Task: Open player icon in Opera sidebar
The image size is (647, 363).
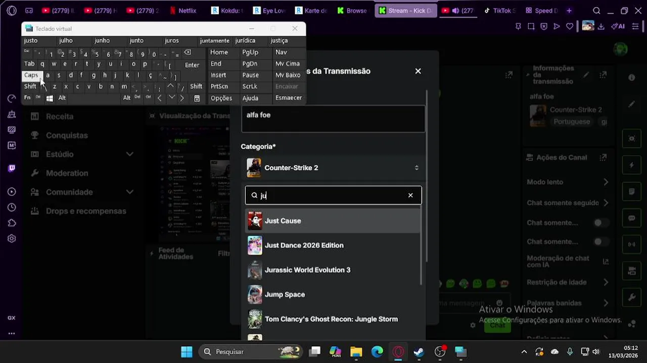Action: [x=12, y=192]
